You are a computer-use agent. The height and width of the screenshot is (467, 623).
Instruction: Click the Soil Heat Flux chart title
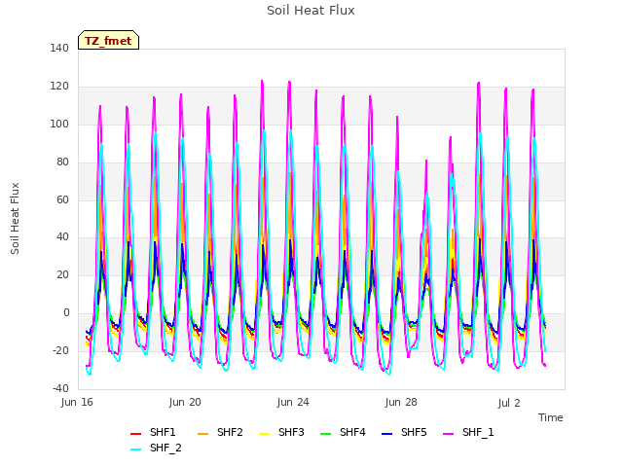(311, 11)
